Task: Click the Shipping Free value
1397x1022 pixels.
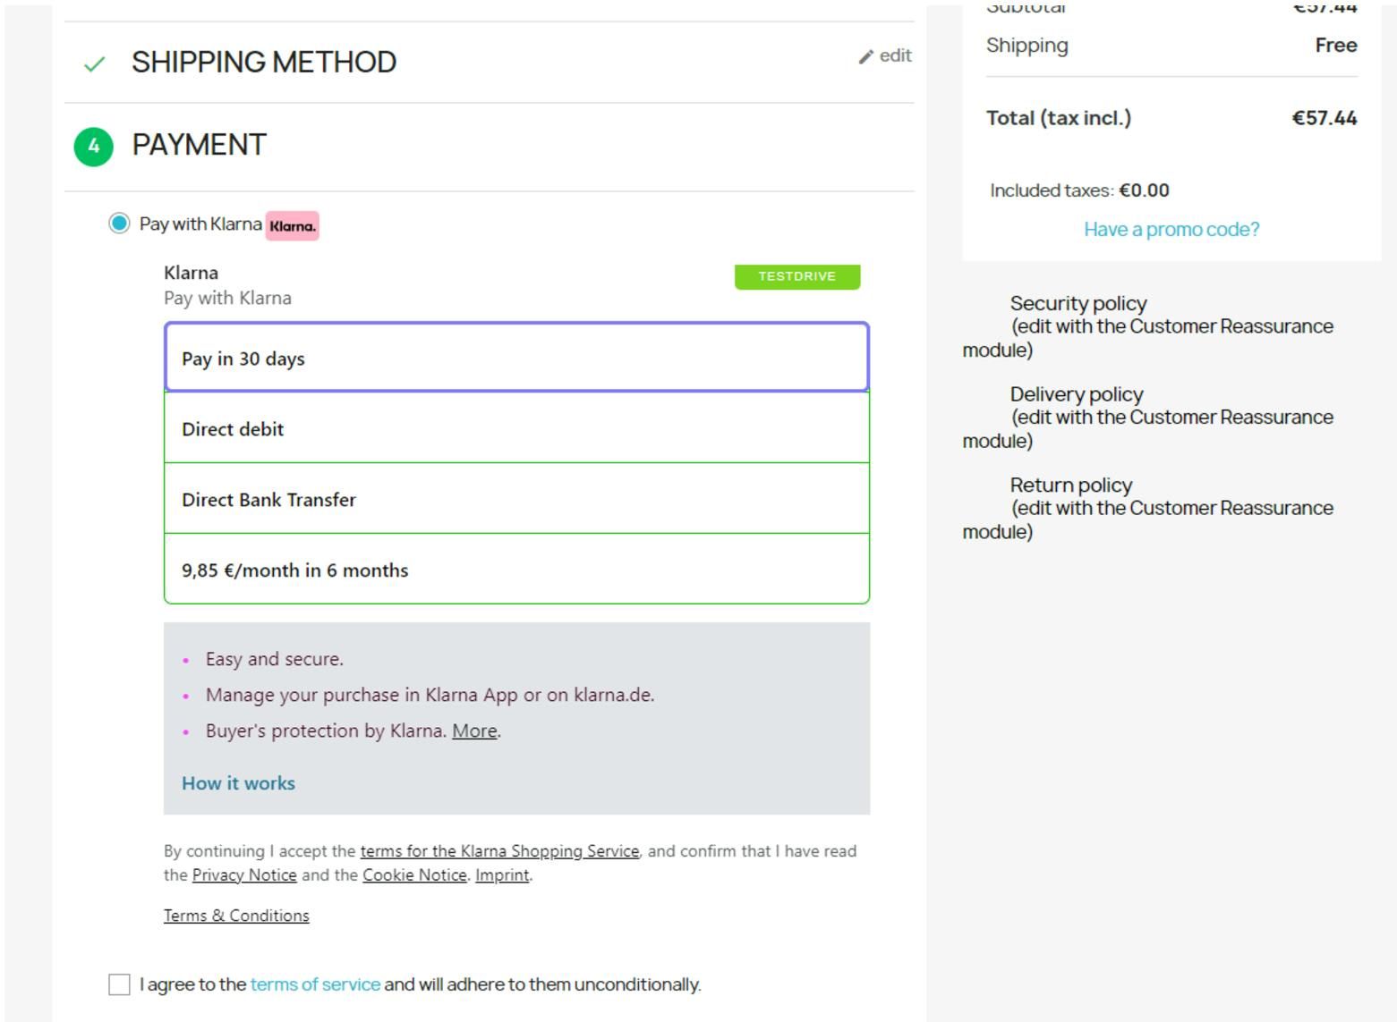Action: point(1336,46)
